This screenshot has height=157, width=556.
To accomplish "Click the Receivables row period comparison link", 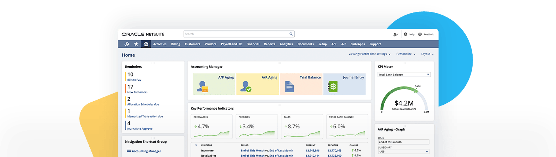I will 267,156.
